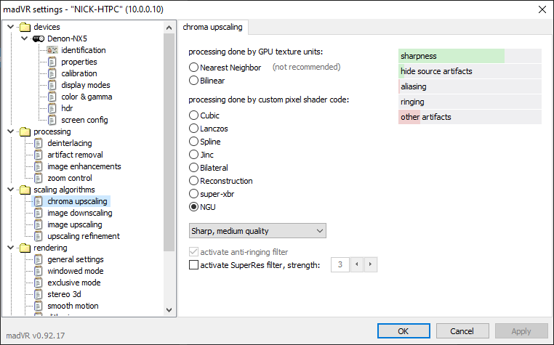The width and height of the screenshot is (554, 345).
Task: Click the hdr page icon
Action: click(52, 108)
